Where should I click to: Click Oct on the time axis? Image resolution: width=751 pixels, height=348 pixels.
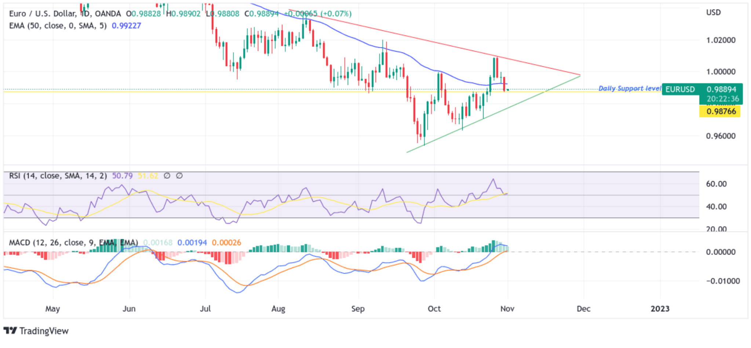click(434, 309)
